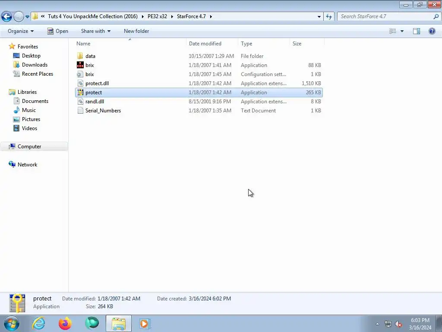442x332 pixels.
Task: Open the Share with menu
Action: pos(96,31)
